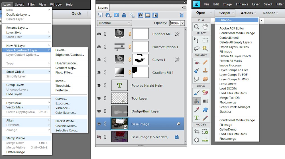Screen dimensions: 285x159
Task: Hide the Curves 1 layer
Action: [x=99, y=60]
